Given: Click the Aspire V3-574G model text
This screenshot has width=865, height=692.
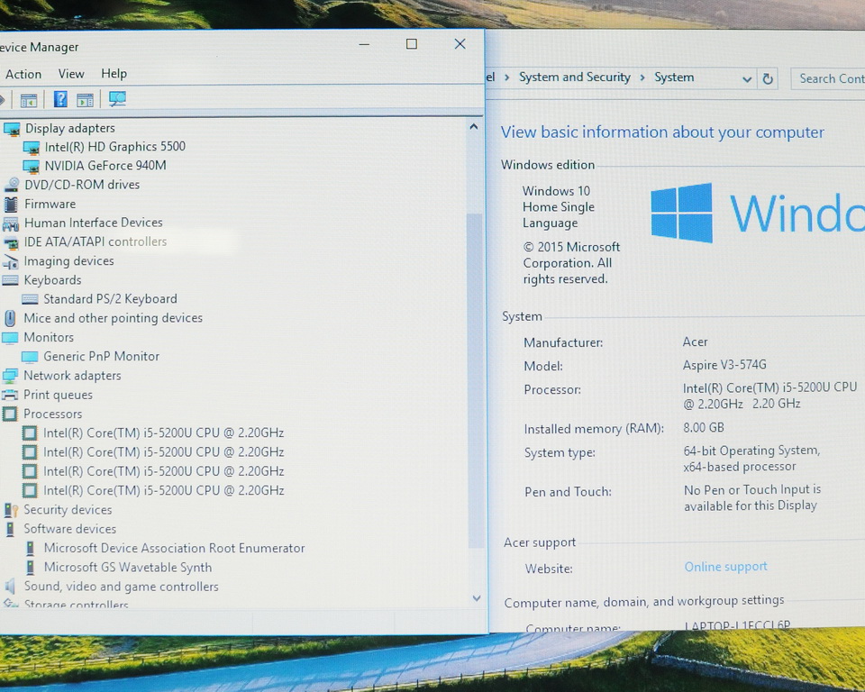Looking at the screenshot, I should coord(724,365).
